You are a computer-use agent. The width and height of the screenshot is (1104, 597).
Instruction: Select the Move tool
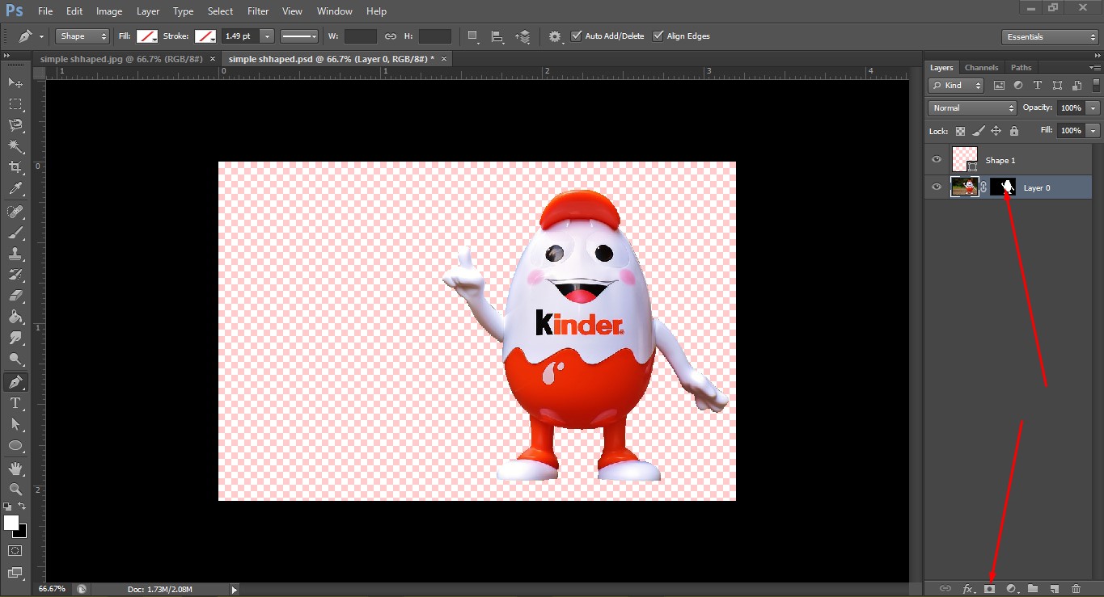click(15, 82)
